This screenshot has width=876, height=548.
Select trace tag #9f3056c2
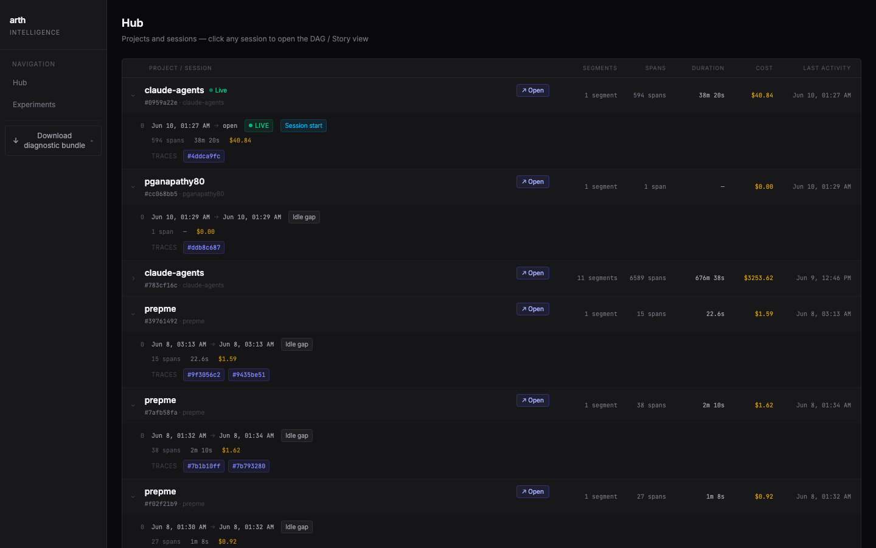coord(204,375)
